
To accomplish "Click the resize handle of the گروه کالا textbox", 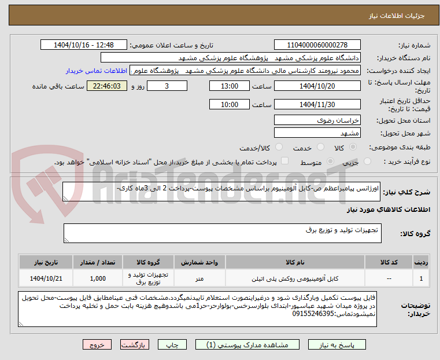I will (66, 240).
